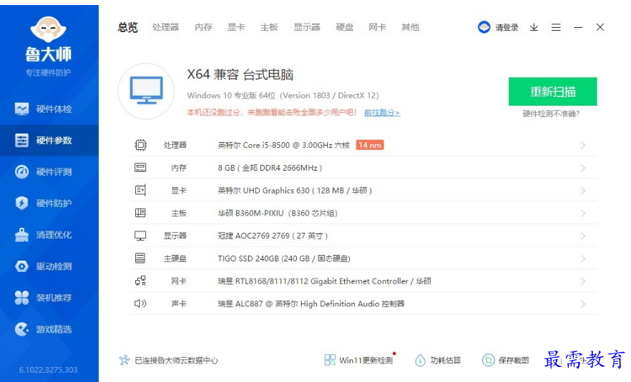Click the download arrow icon in title bar
Screen dimensions: 631x382
534,27
